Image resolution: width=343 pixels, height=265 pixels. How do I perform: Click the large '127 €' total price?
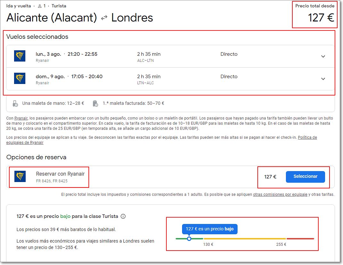pyautogui.click(x=321, y=18)
